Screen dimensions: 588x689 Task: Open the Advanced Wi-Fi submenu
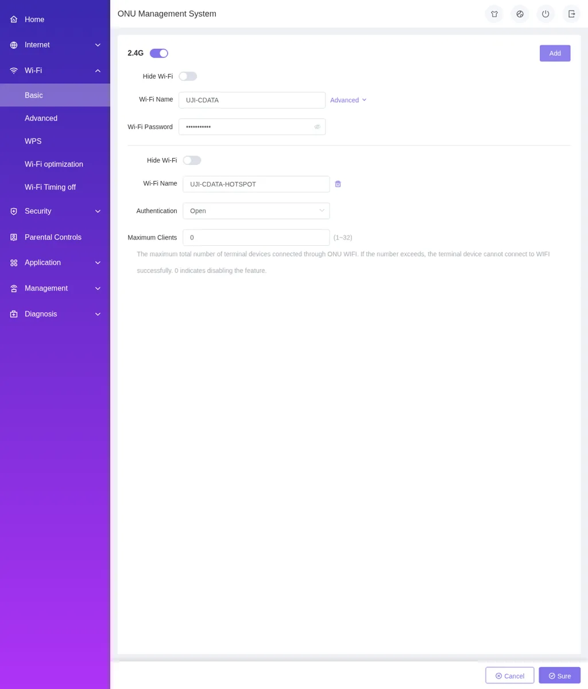(x=55, y=118)
